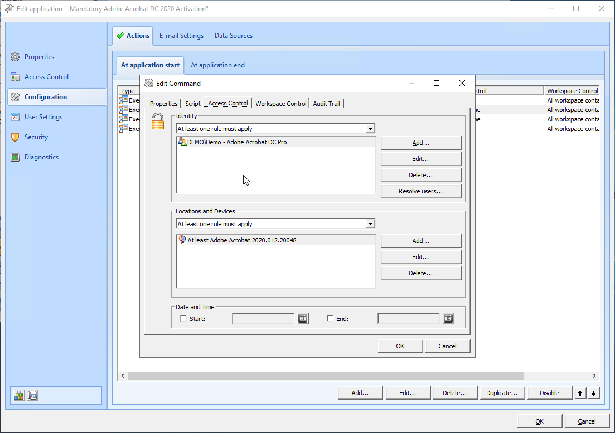Click the bottom-left building blocks icon
Image resolution: width=615 pixels, height=433 pixels.
tap(20, 395)
